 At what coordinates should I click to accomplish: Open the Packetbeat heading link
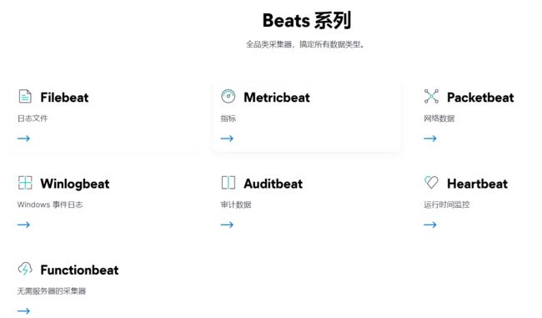point(480,97)
